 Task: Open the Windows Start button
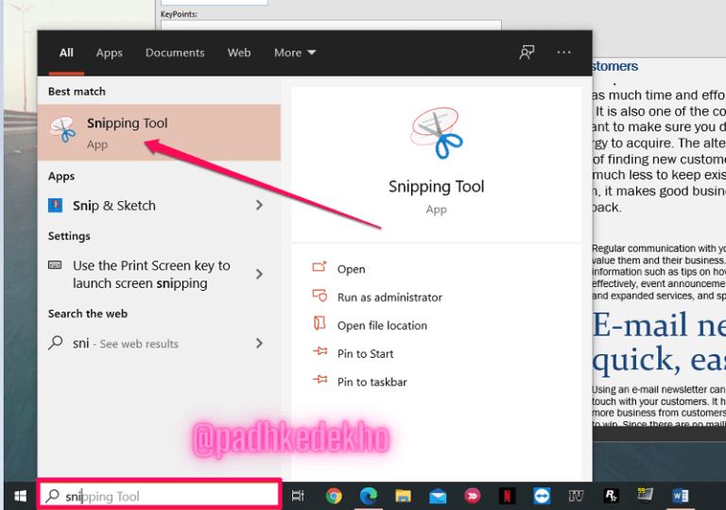[21, 496]
